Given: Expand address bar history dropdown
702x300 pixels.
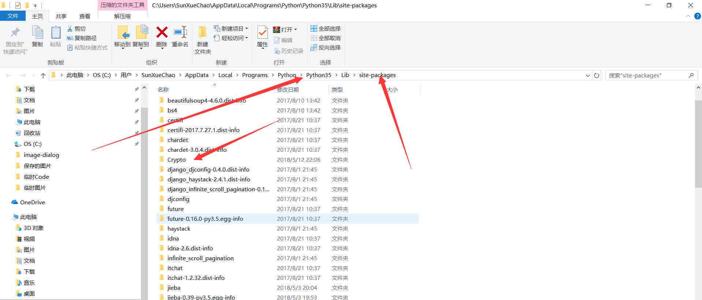Looking at the screenshot, I should [587, 75].
